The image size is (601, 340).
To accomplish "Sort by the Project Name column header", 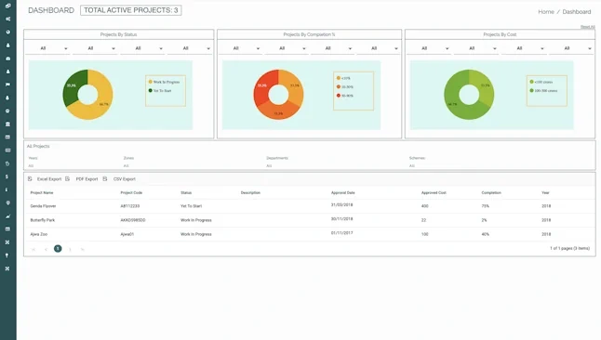I will pos(42,192).
